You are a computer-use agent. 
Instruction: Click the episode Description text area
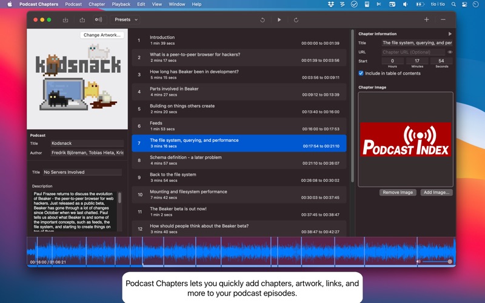[x=74, y=211]
